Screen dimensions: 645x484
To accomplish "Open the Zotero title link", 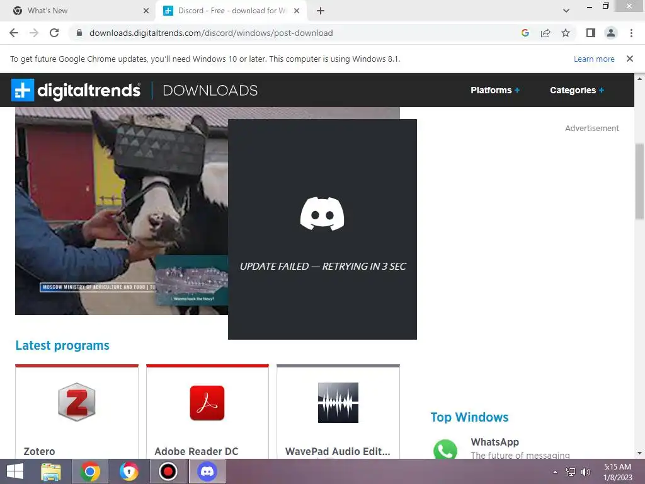I will click(x=39, y=451).
